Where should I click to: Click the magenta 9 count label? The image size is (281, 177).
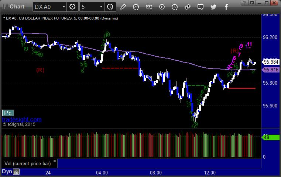(241, 46)
